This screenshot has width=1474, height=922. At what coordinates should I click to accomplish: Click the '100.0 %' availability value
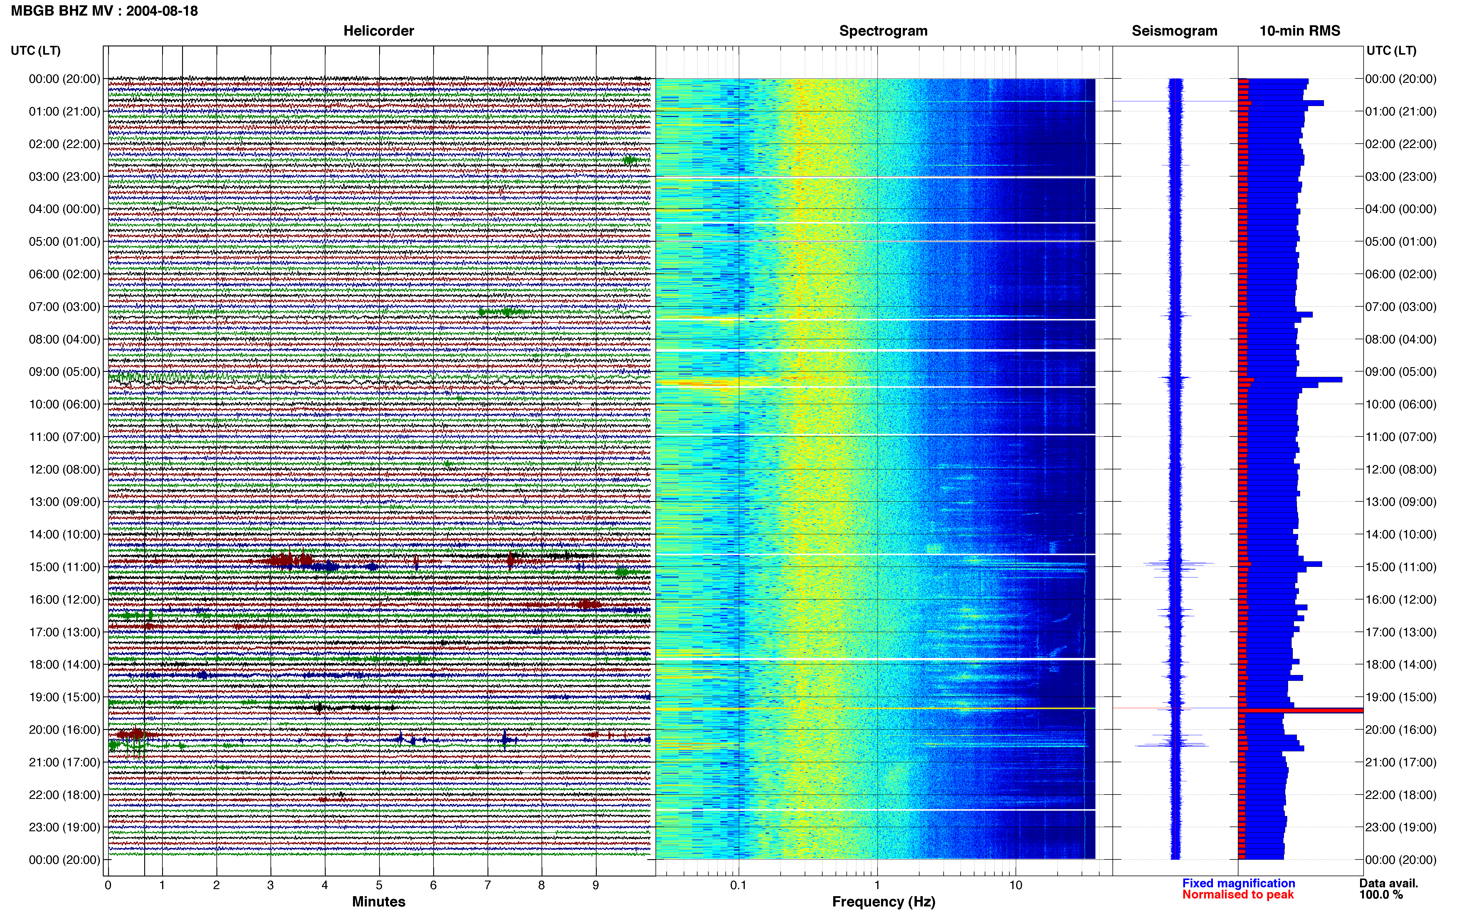[x=1381, y=895]
